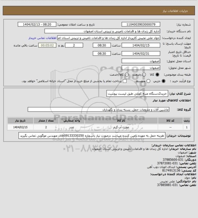
Task: Select the متوسط purchase type radio
Action: tap(148, 81)
